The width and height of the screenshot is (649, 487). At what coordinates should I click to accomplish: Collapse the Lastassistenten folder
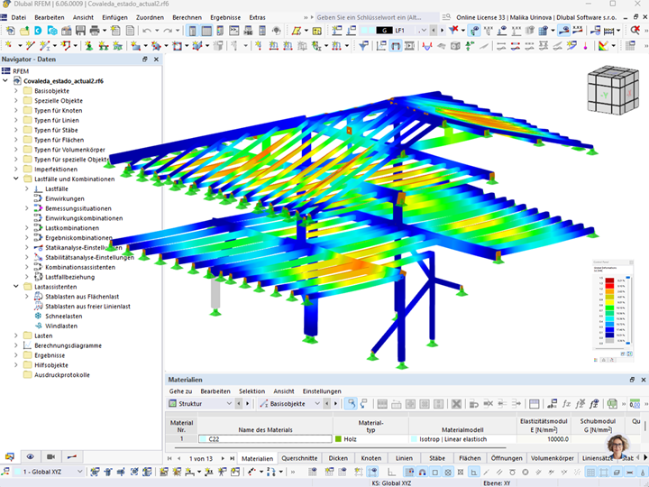pyautogui.click(x=16, y=287)
